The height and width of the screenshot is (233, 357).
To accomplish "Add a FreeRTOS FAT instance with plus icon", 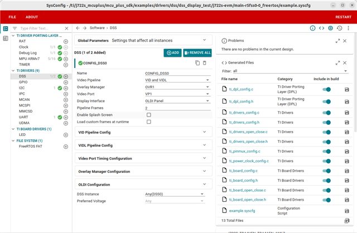I will [x=66, y=147].
